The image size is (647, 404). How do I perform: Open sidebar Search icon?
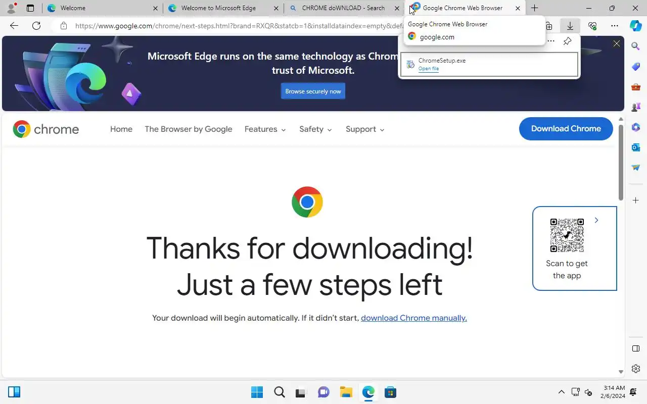tap(636, 46)
